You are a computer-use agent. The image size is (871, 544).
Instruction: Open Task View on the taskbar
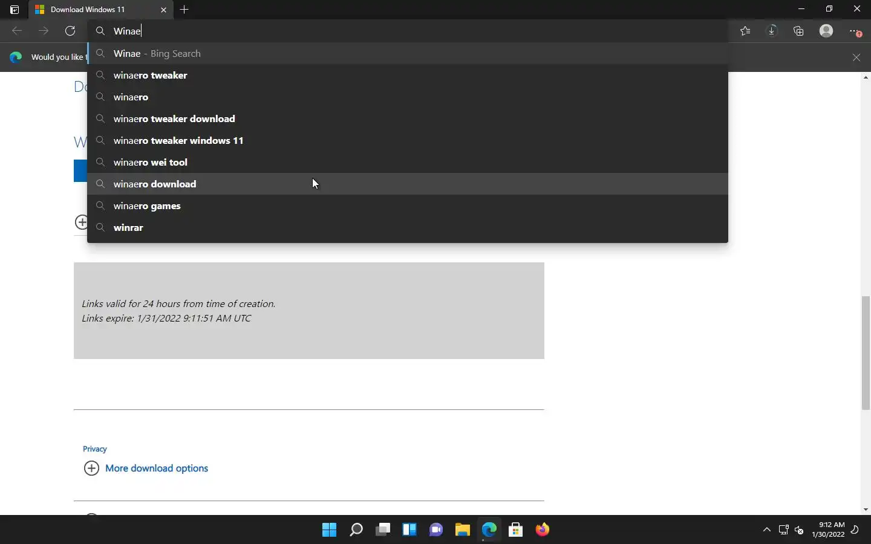(383, 529)
